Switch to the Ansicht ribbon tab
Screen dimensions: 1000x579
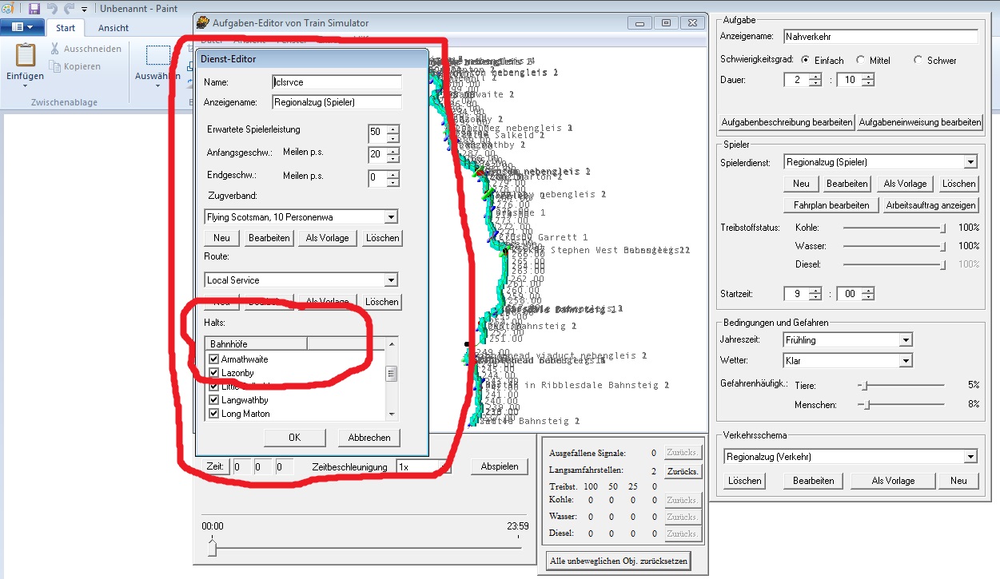coord(114,28)
